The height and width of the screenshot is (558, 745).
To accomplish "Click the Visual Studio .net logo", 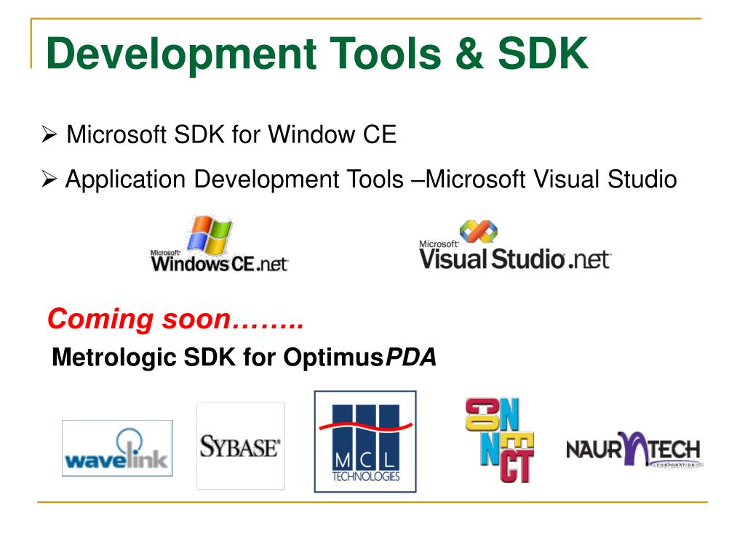I will [x=515, y=246].
